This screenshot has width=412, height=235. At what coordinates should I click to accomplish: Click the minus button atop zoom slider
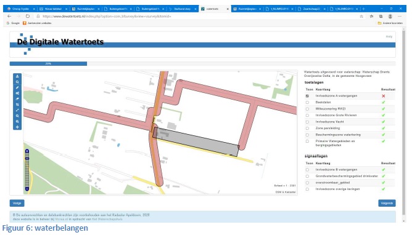click(x=27, y=159)
